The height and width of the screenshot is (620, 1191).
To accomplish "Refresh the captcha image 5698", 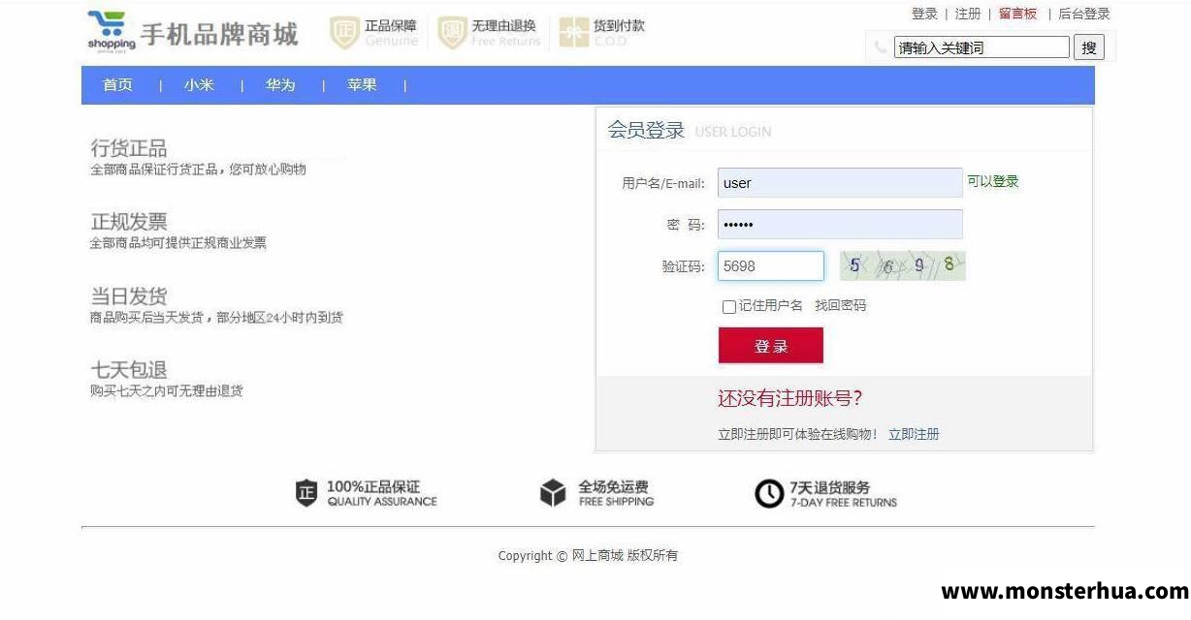I will [x=903, y=265].
